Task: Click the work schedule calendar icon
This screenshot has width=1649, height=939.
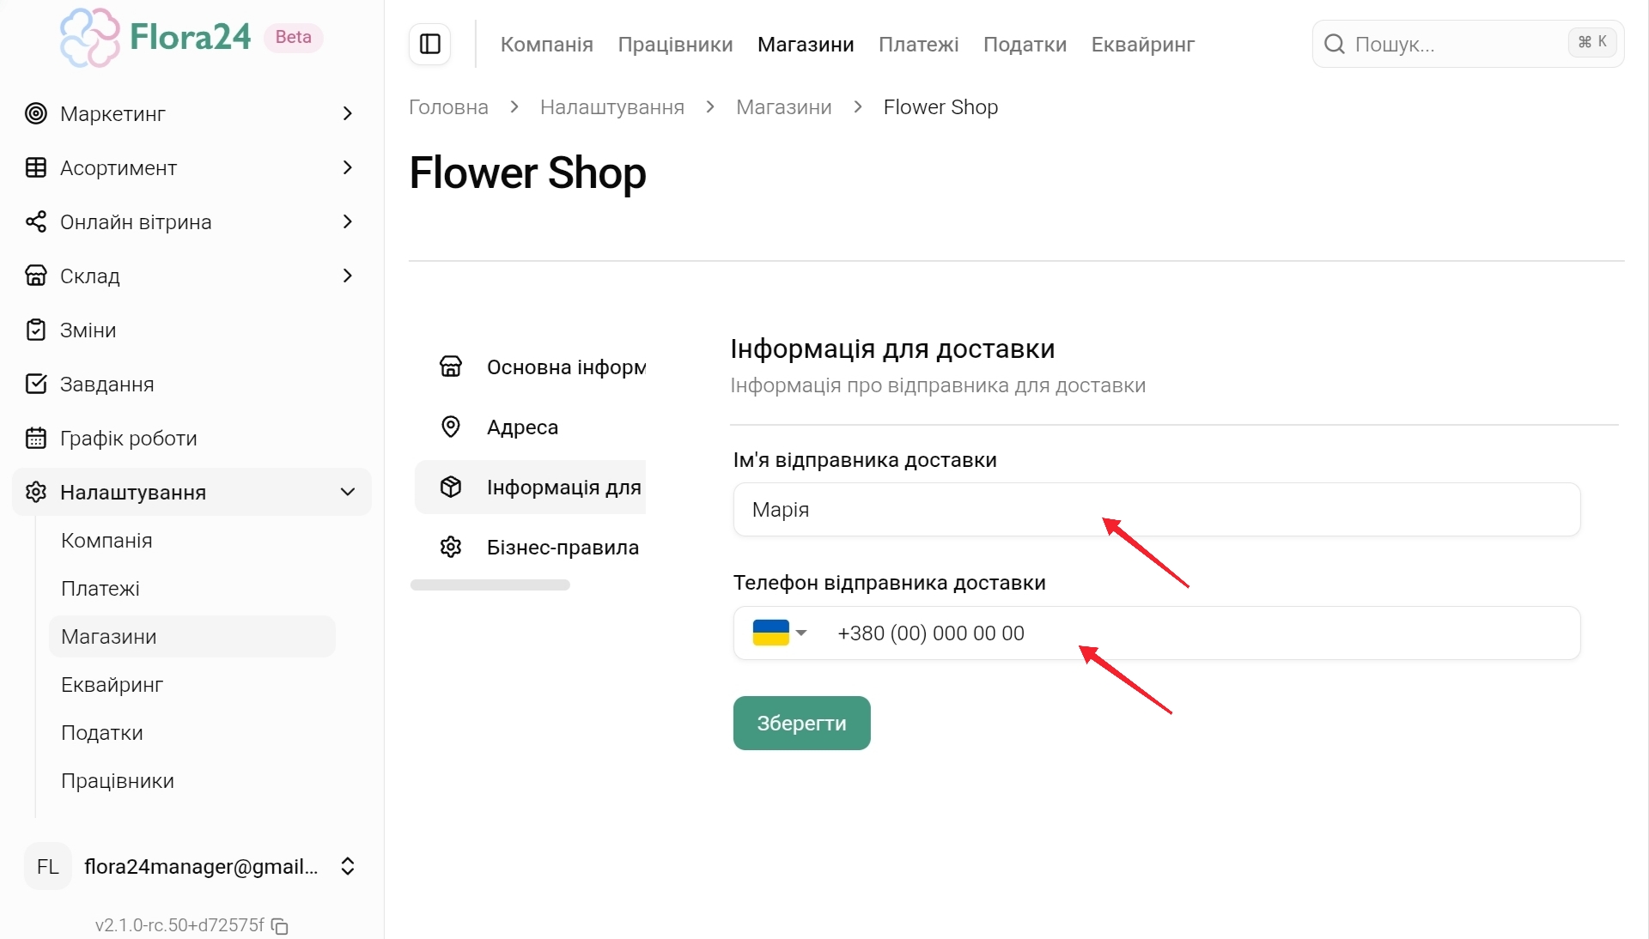Action: [36, 438]
